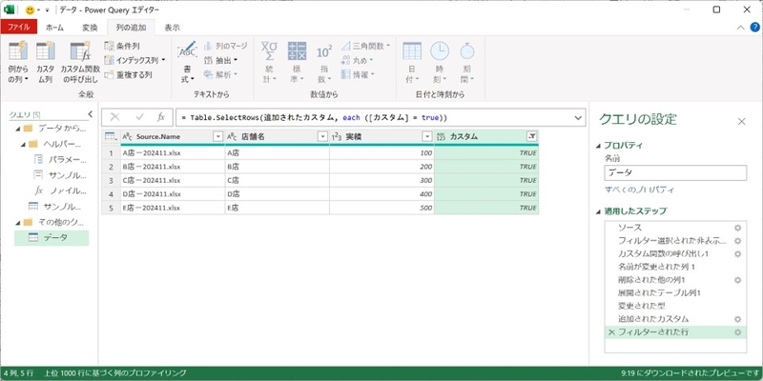This screenshot has width=763, height=381.
Task: Open the Source.Name column filter dropdown
Action: click(x=218, y=137)
